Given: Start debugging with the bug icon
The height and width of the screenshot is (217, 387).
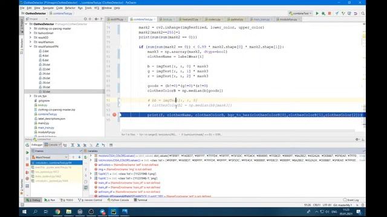Looking at the screenshot, I should 324,13.
